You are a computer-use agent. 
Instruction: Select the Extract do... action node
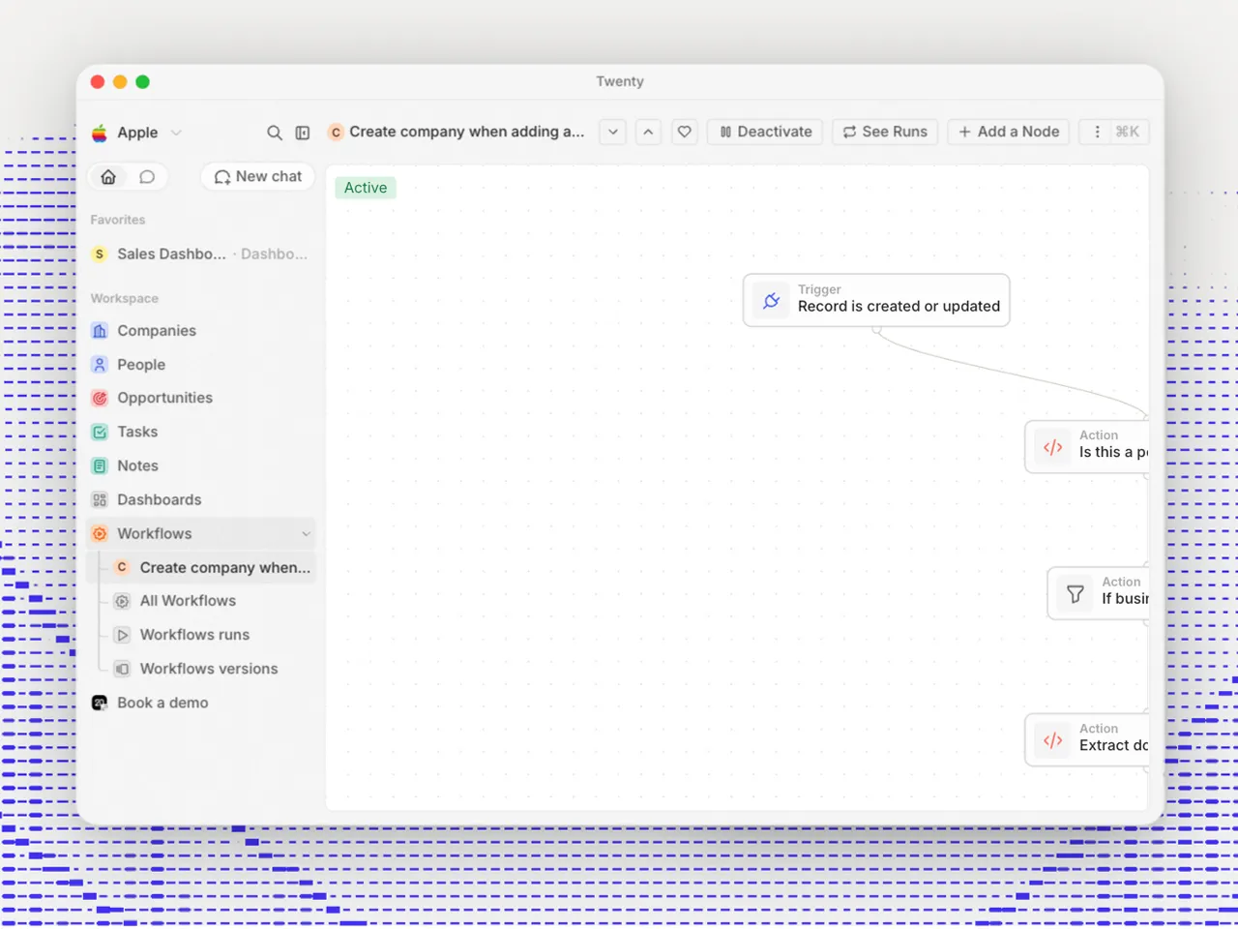(x=1087, y=740)
